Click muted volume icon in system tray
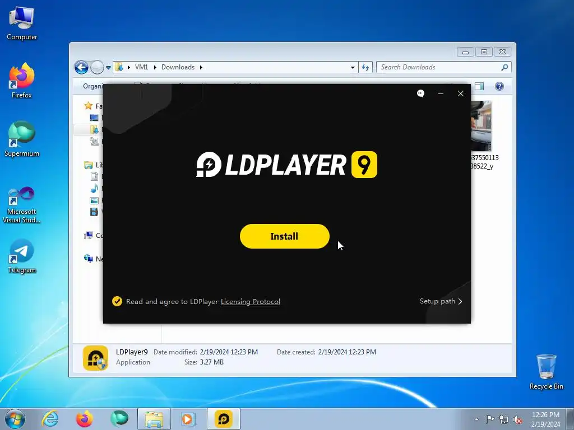The height and width of the screenshot is (430, 574). (517, 419)
